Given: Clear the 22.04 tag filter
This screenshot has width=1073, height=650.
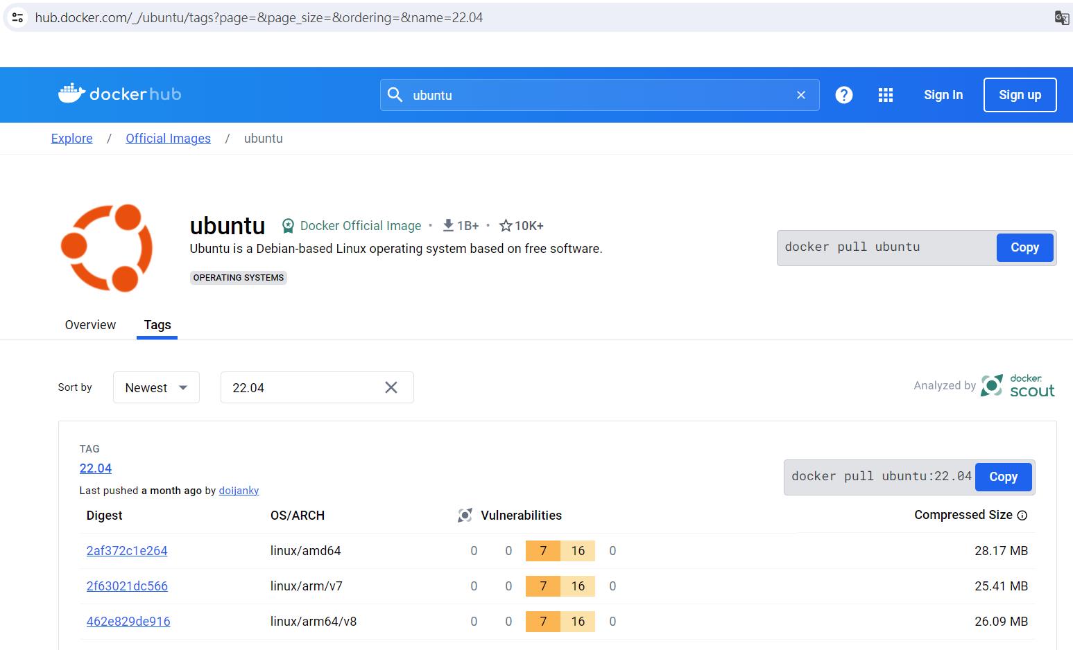Looking at the screenshot, I should pos(391,387).
